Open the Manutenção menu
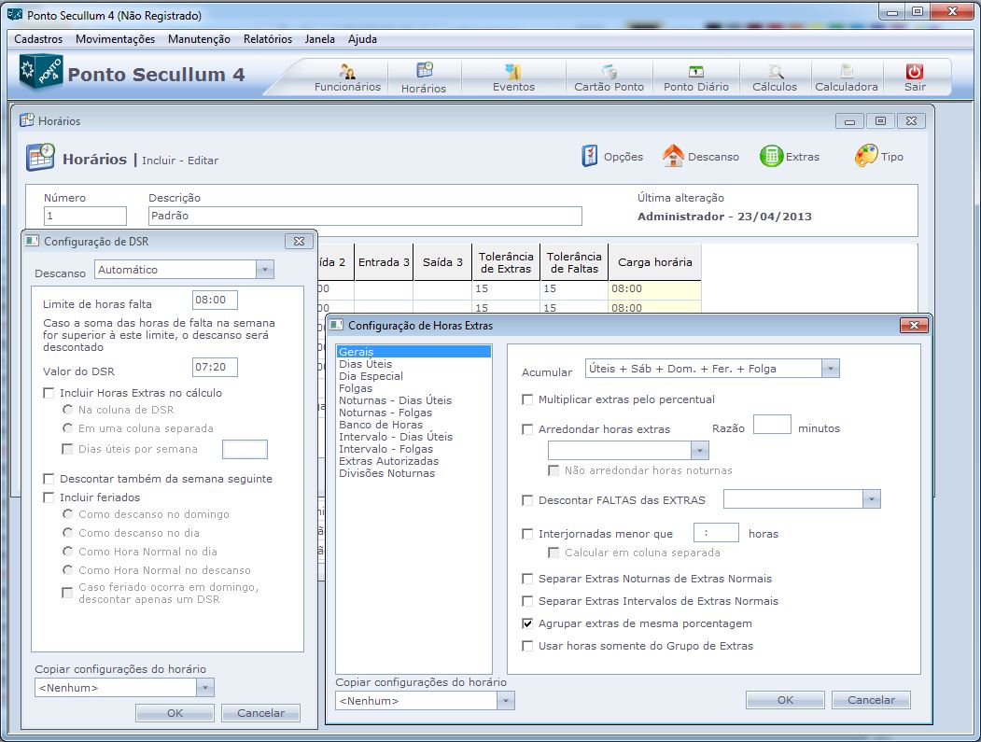Screen dimensions: 981x742 [x=199, y=39]
